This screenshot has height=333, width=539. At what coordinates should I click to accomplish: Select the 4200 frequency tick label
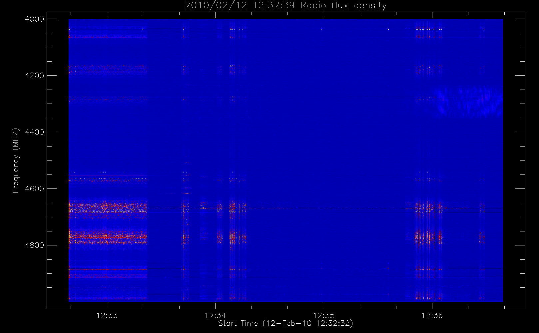coord(35,76)
